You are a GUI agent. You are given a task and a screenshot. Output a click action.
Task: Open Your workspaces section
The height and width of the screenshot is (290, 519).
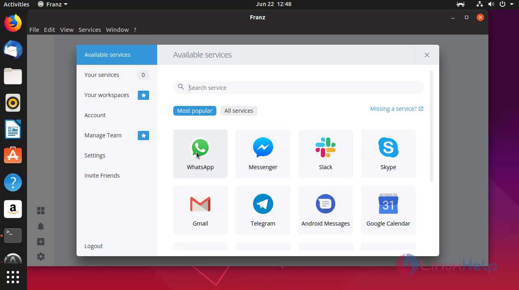[117, 95]
